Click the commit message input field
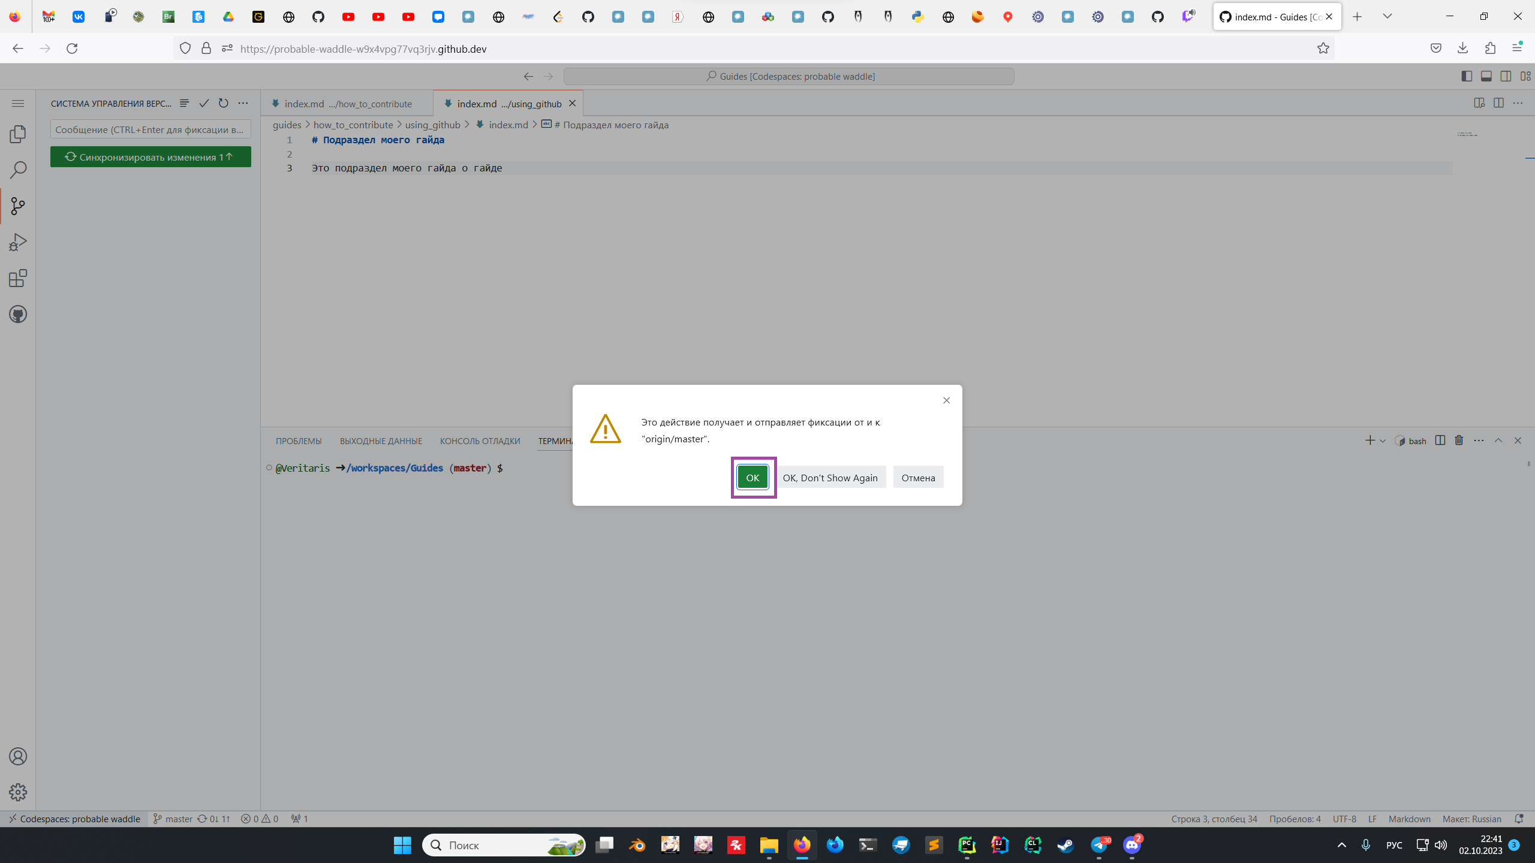This screenshot has width=1535, height=863. point(150,129)
